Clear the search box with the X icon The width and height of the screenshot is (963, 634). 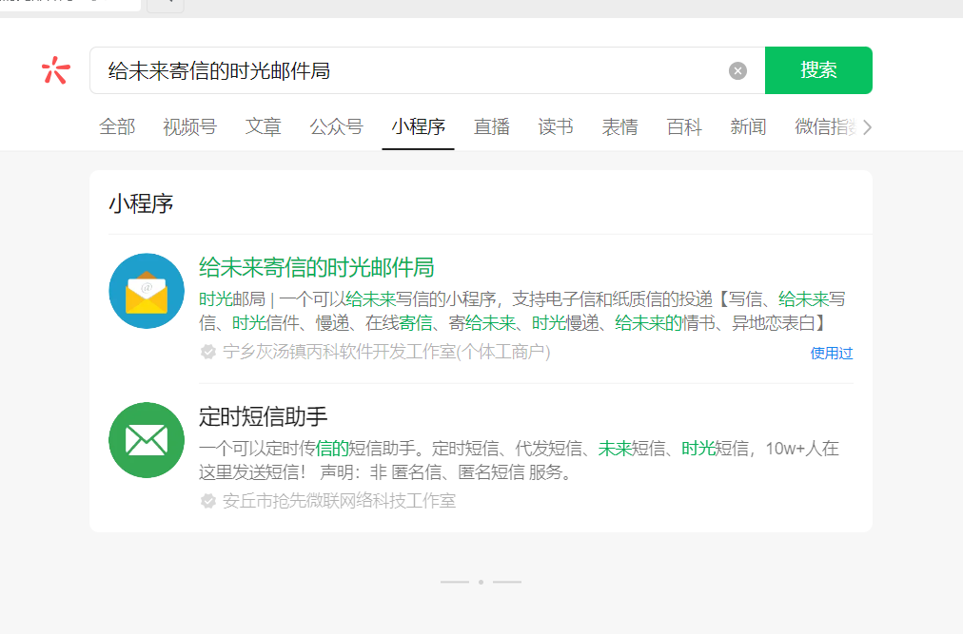[x=737, y=70]
